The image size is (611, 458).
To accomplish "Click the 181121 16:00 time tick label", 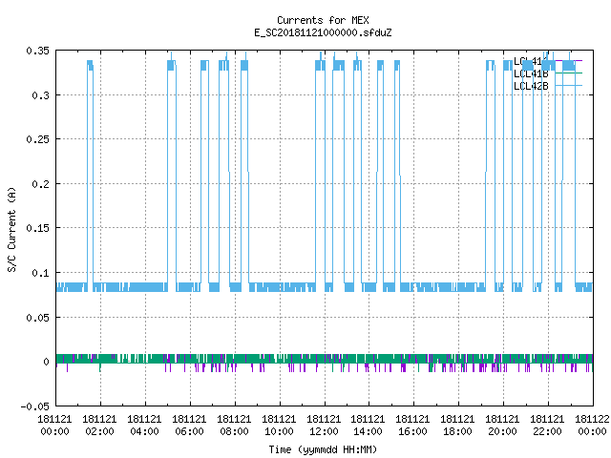I will tap(412, 426).
